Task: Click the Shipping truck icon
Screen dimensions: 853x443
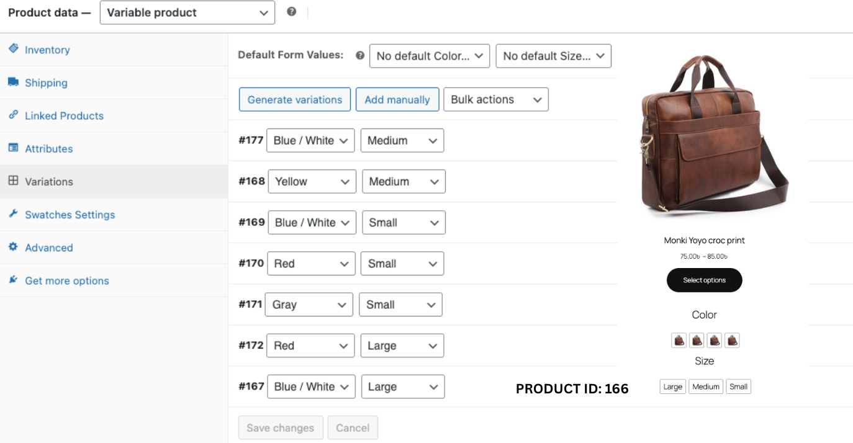Action: [x=13, y=82]
